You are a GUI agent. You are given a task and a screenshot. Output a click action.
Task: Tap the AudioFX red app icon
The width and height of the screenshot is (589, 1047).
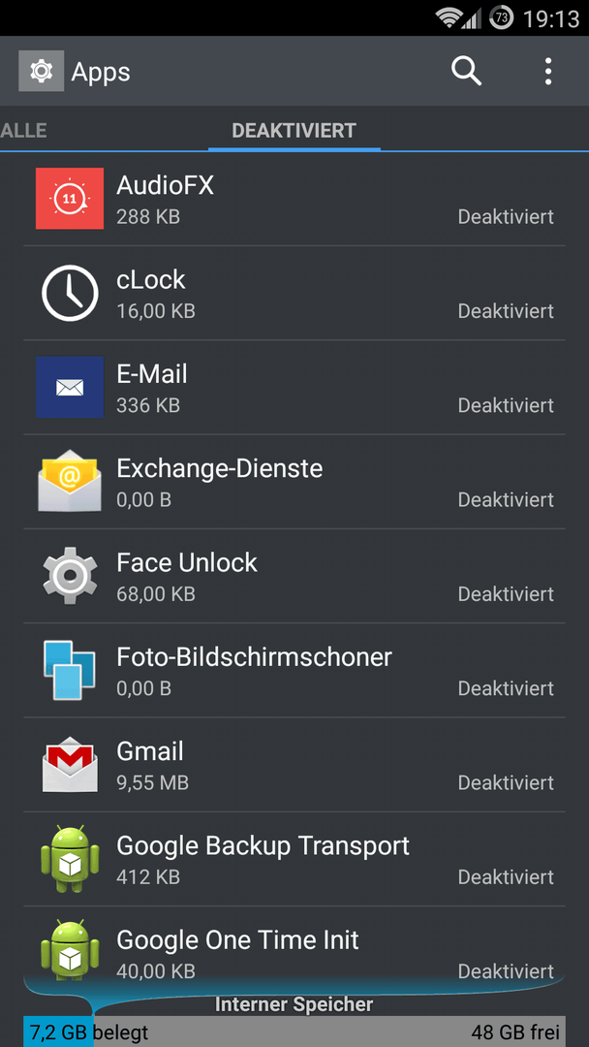click(x=70, y=199)
